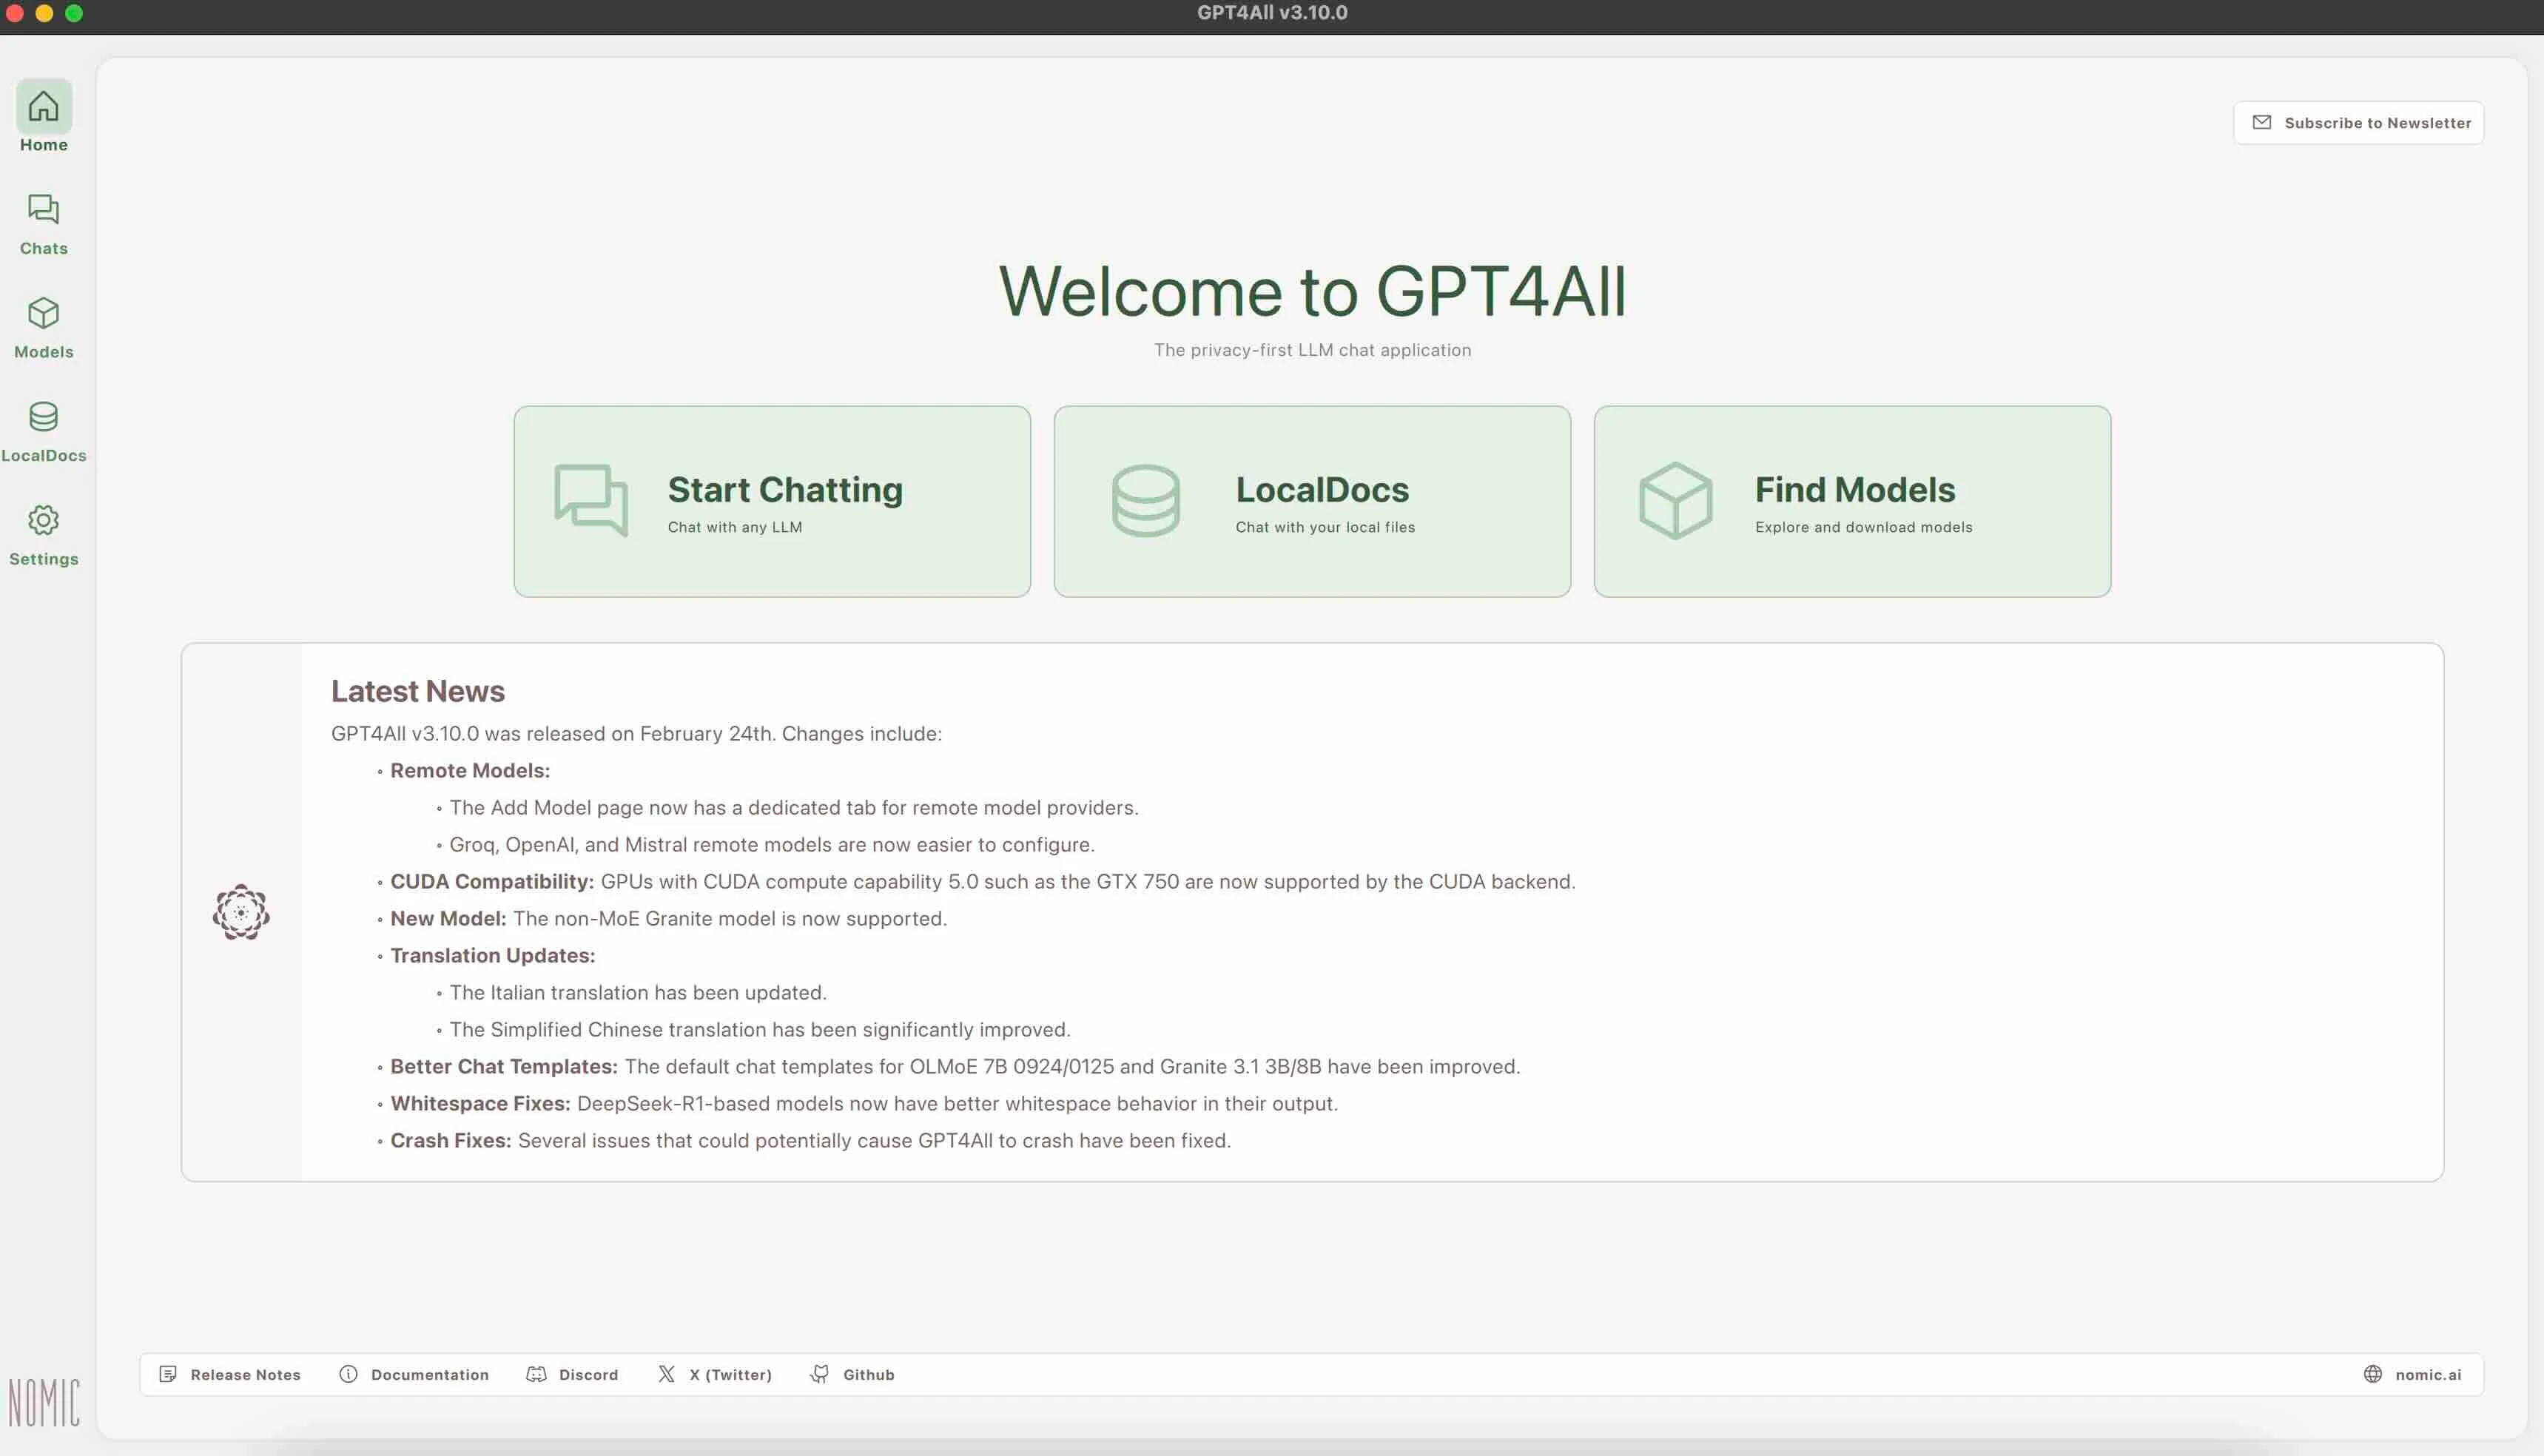
Task: Click the Simplified Chinese translation line
Action: pos(760,1029)
